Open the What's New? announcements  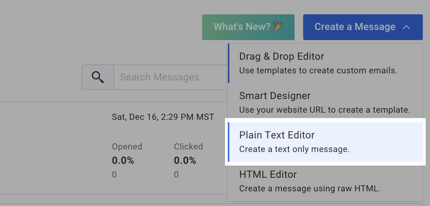point(248,27)
